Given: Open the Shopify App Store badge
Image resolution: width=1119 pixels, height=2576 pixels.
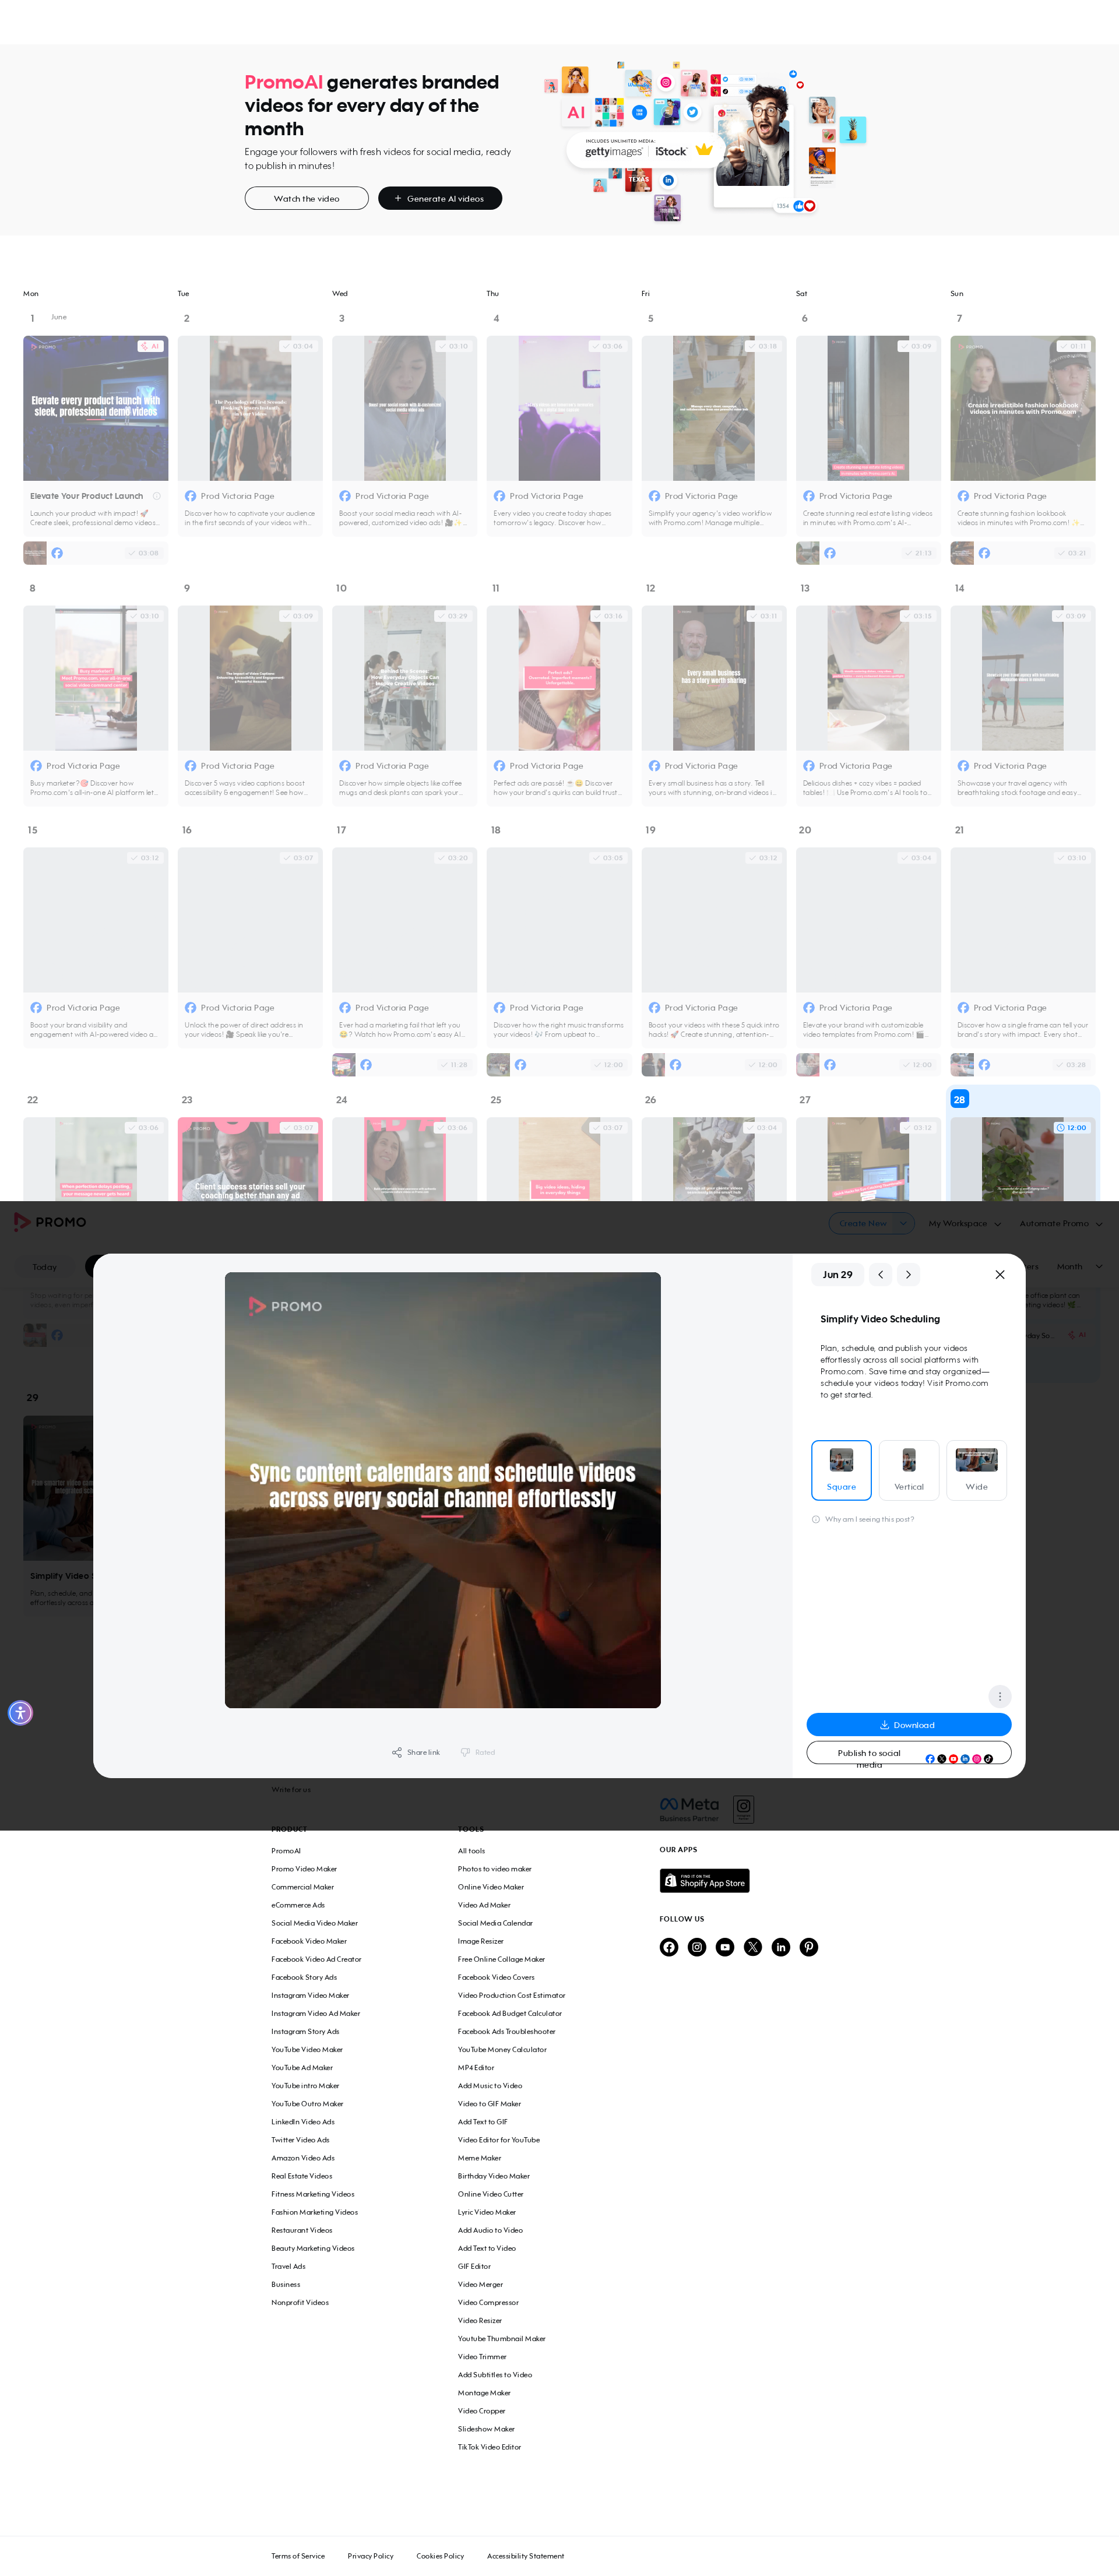Looking at the screenshot, I should point(704,1881).
